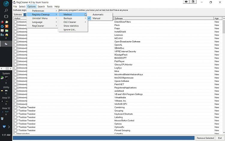
Task: Expand the Preferences submenu arrow
Action: click(56, 11)
